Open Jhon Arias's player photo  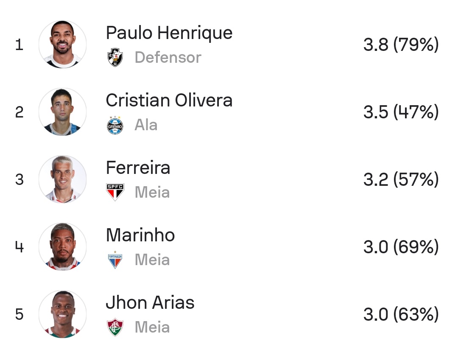click(62, 314)
